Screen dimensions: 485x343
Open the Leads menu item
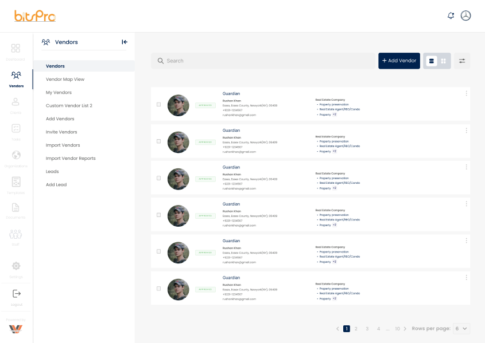tap(52, 172)
